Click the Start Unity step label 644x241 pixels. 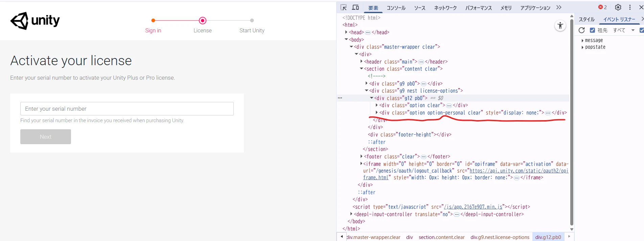point(252,30)
